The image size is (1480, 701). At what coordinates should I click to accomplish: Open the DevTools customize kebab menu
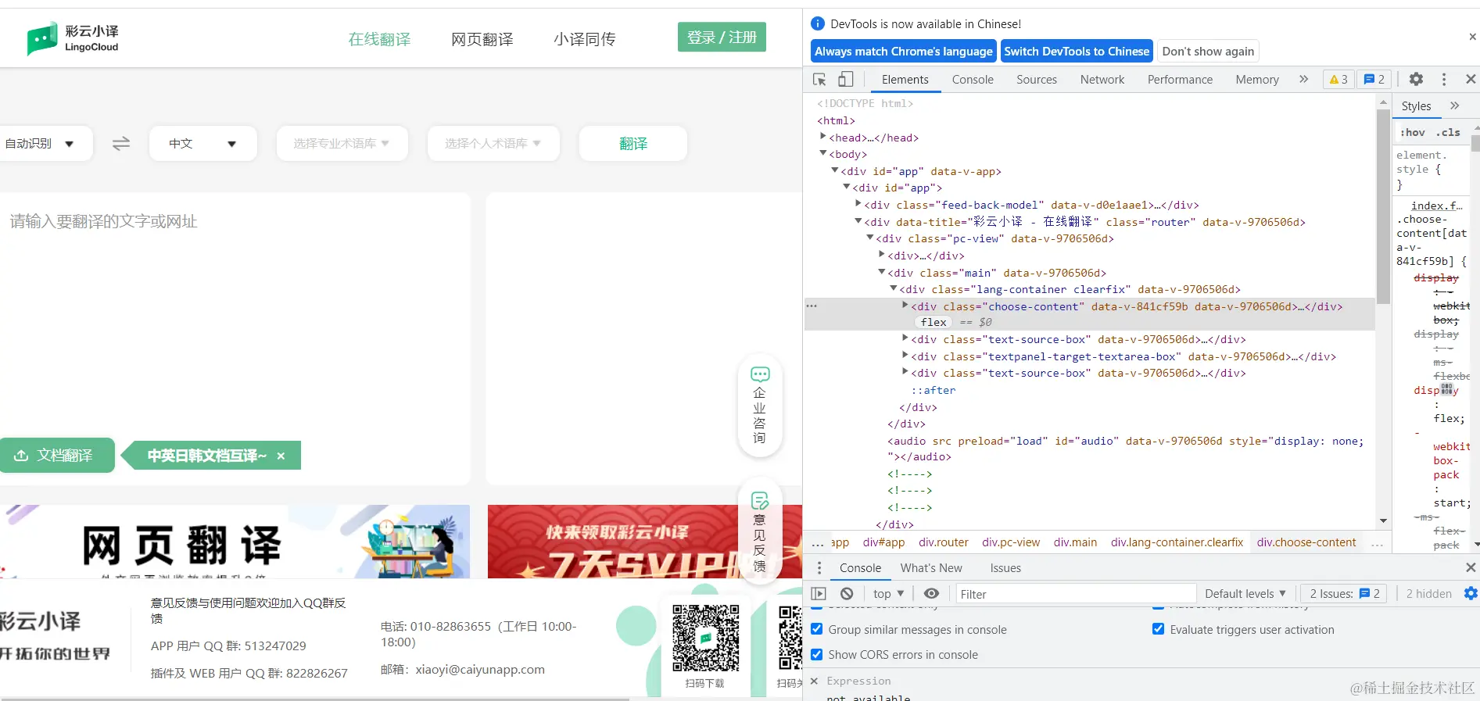pyautogui.click(x=1444, y=80)
